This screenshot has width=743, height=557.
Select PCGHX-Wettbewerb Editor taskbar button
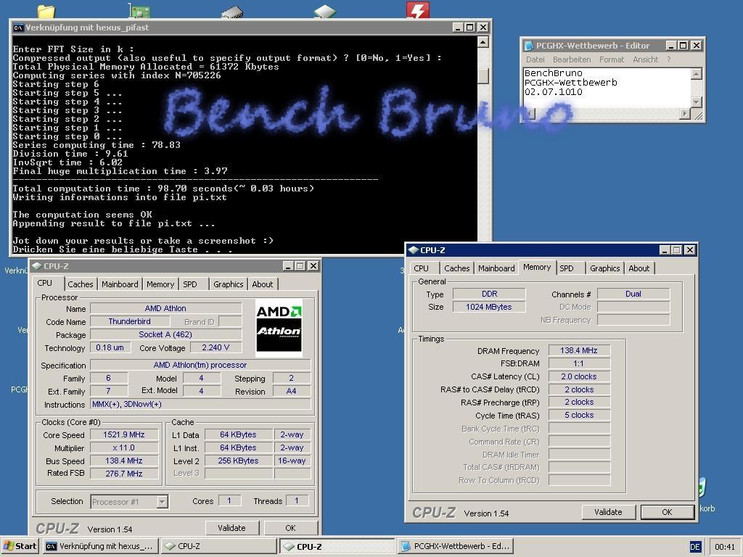(456, 546)
